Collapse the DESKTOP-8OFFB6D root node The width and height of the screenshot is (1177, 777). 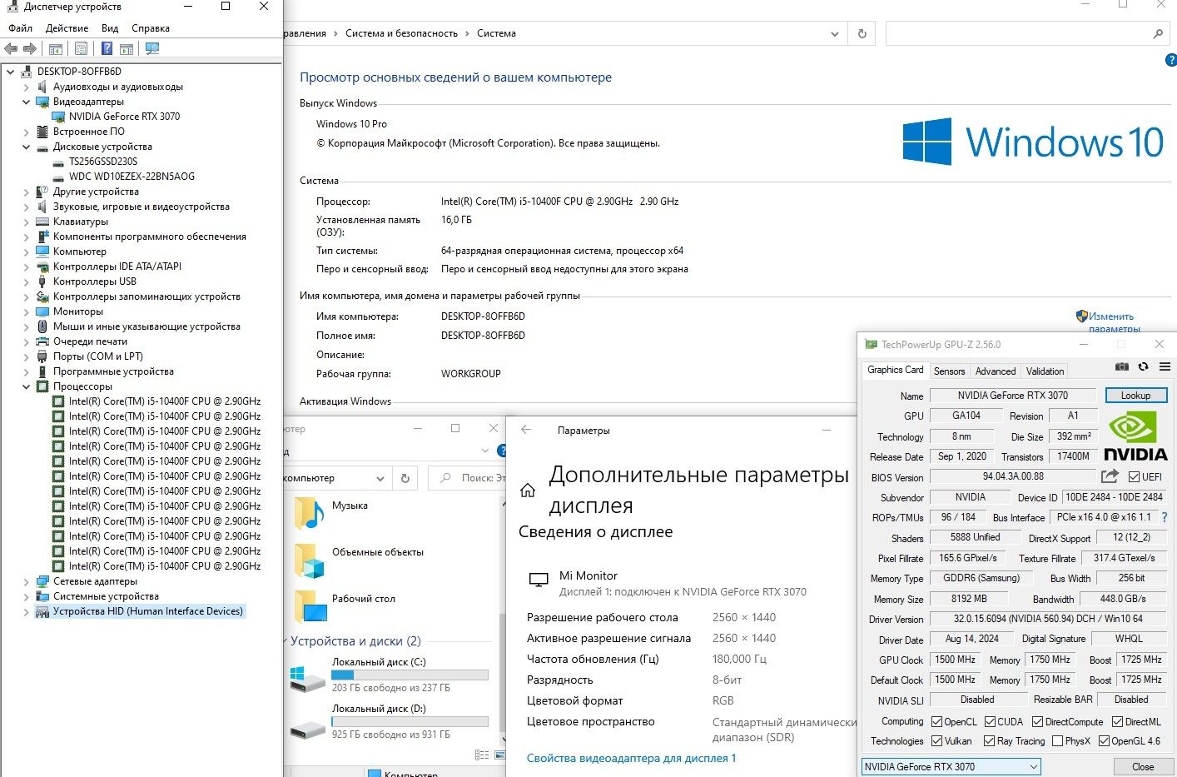10,72
